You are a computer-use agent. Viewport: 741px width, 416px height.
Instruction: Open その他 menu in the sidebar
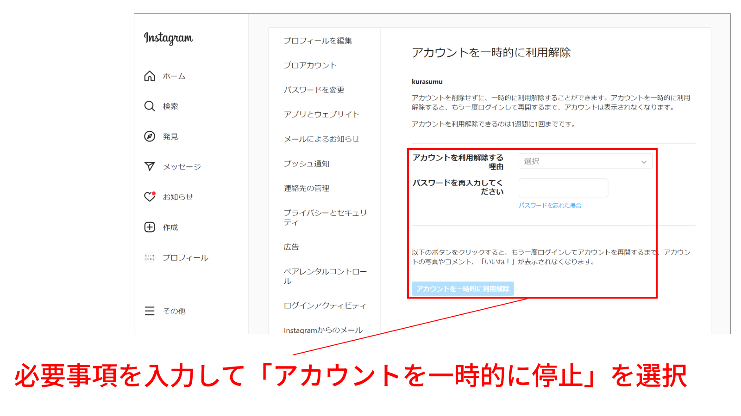174,311
